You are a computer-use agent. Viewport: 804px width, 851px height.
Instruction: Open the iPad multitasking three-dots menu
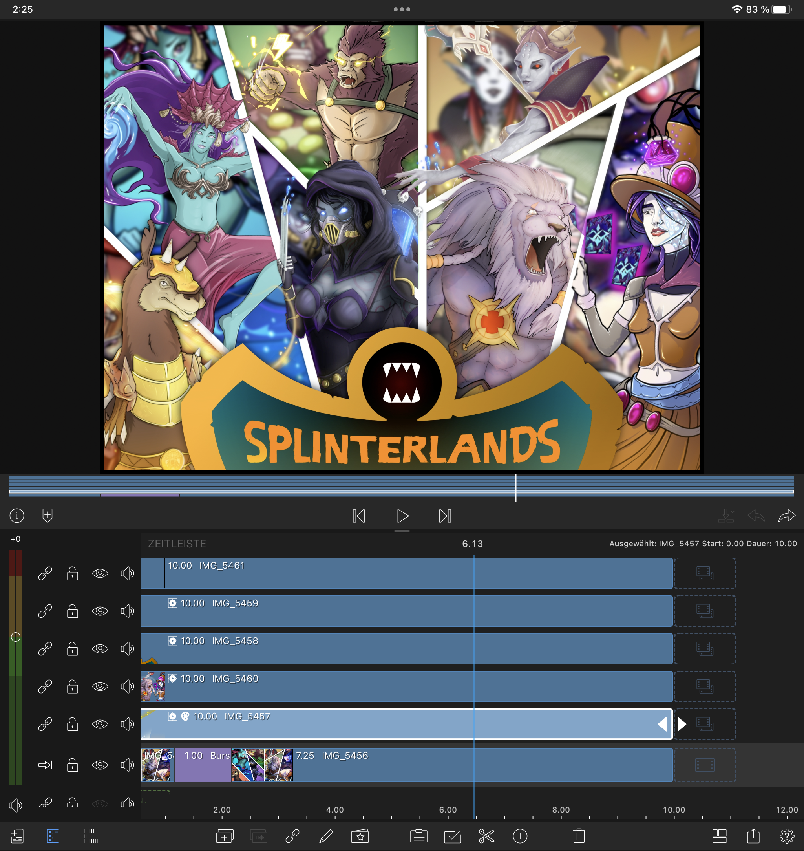pos(402,9)
